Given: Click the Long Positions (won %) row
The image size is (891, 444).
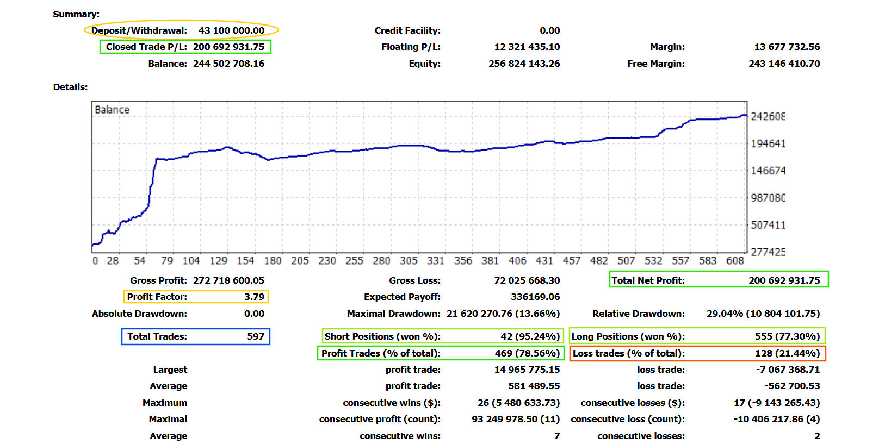Looking at the screenshot, I should coord(697,336).
